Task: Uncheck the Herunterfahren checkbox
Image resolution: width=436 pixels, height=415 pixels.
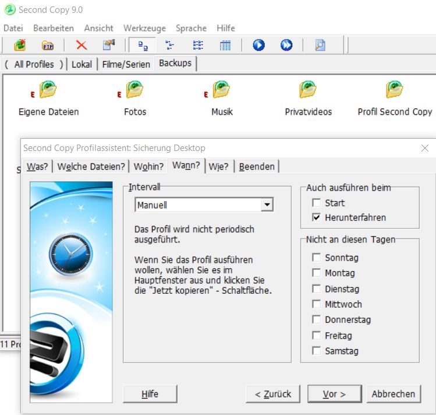Action: [x=316, y=217]
